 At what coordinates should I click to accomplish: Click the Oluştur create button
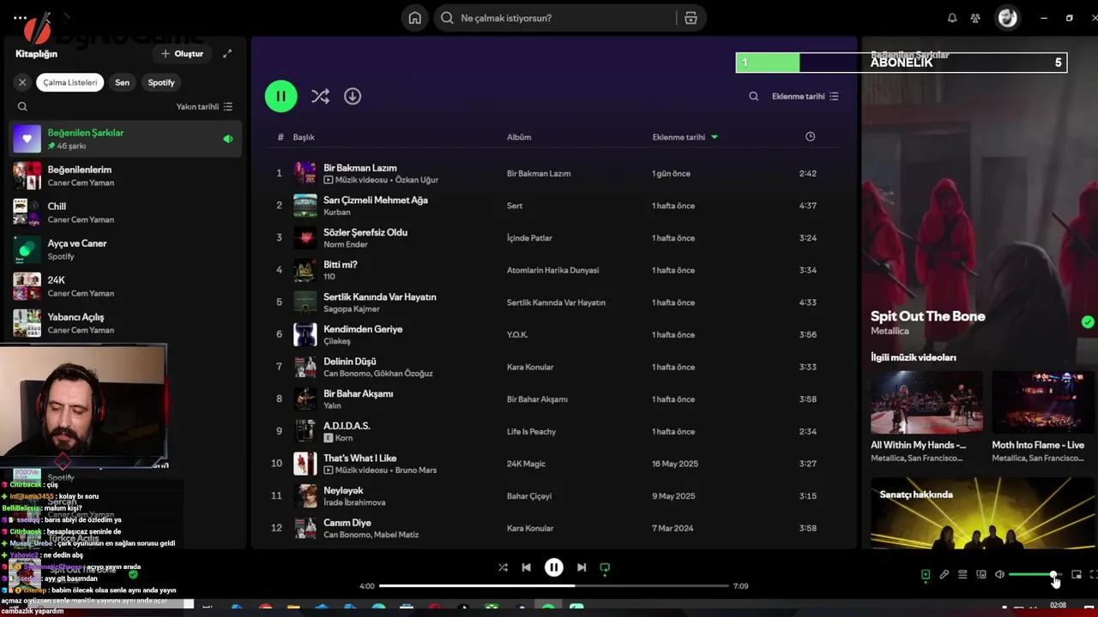click(182, 53)
